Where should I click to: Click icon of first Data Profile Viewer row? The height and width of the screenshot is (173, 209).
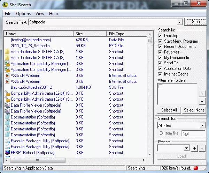pos(7,105)
